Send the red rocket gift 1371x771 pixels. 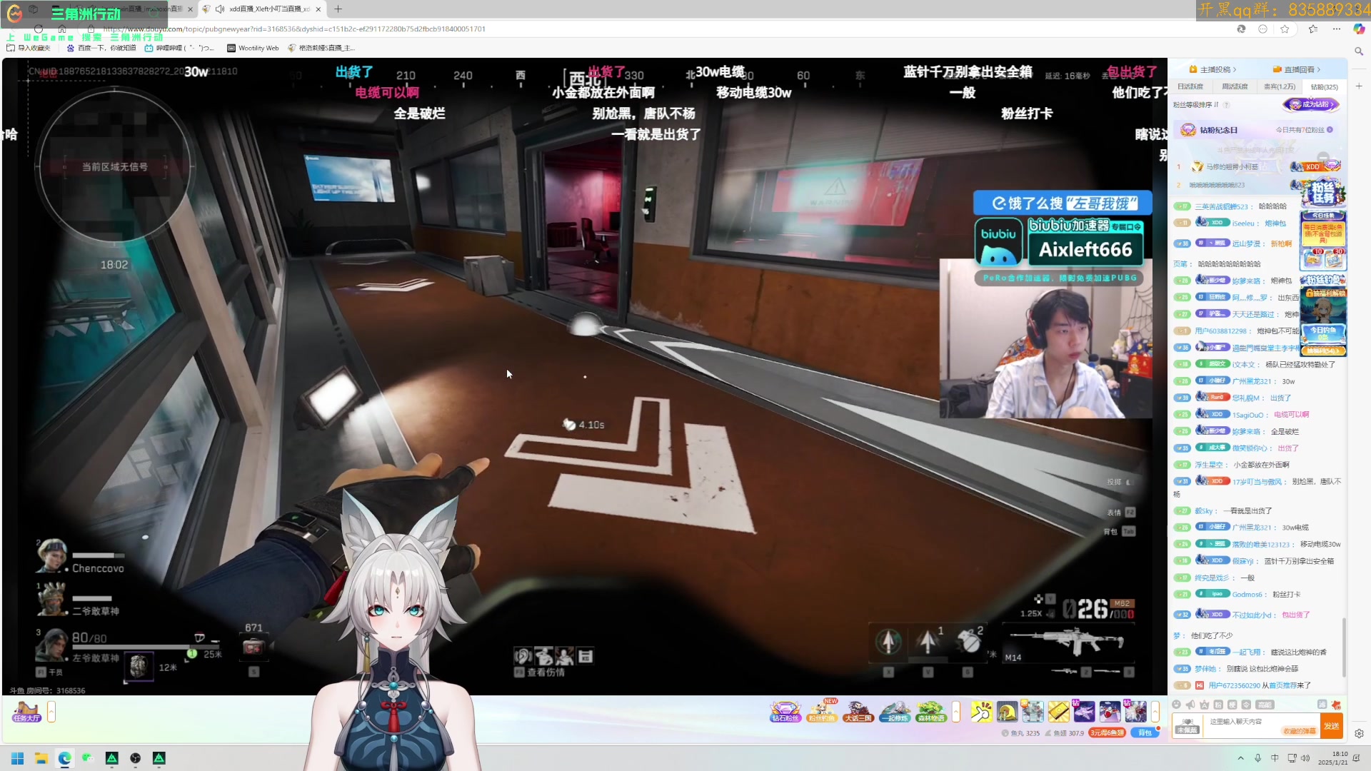(1110, 711)
